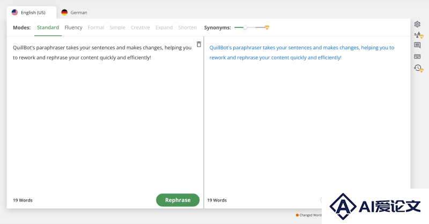
Task: Click the green Rephrase button
Action: pos(178,200)
